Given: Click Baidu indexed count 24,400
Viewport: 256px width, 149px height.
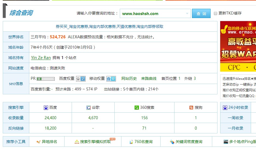Looking at the screenshot, I should pos(50,118).
